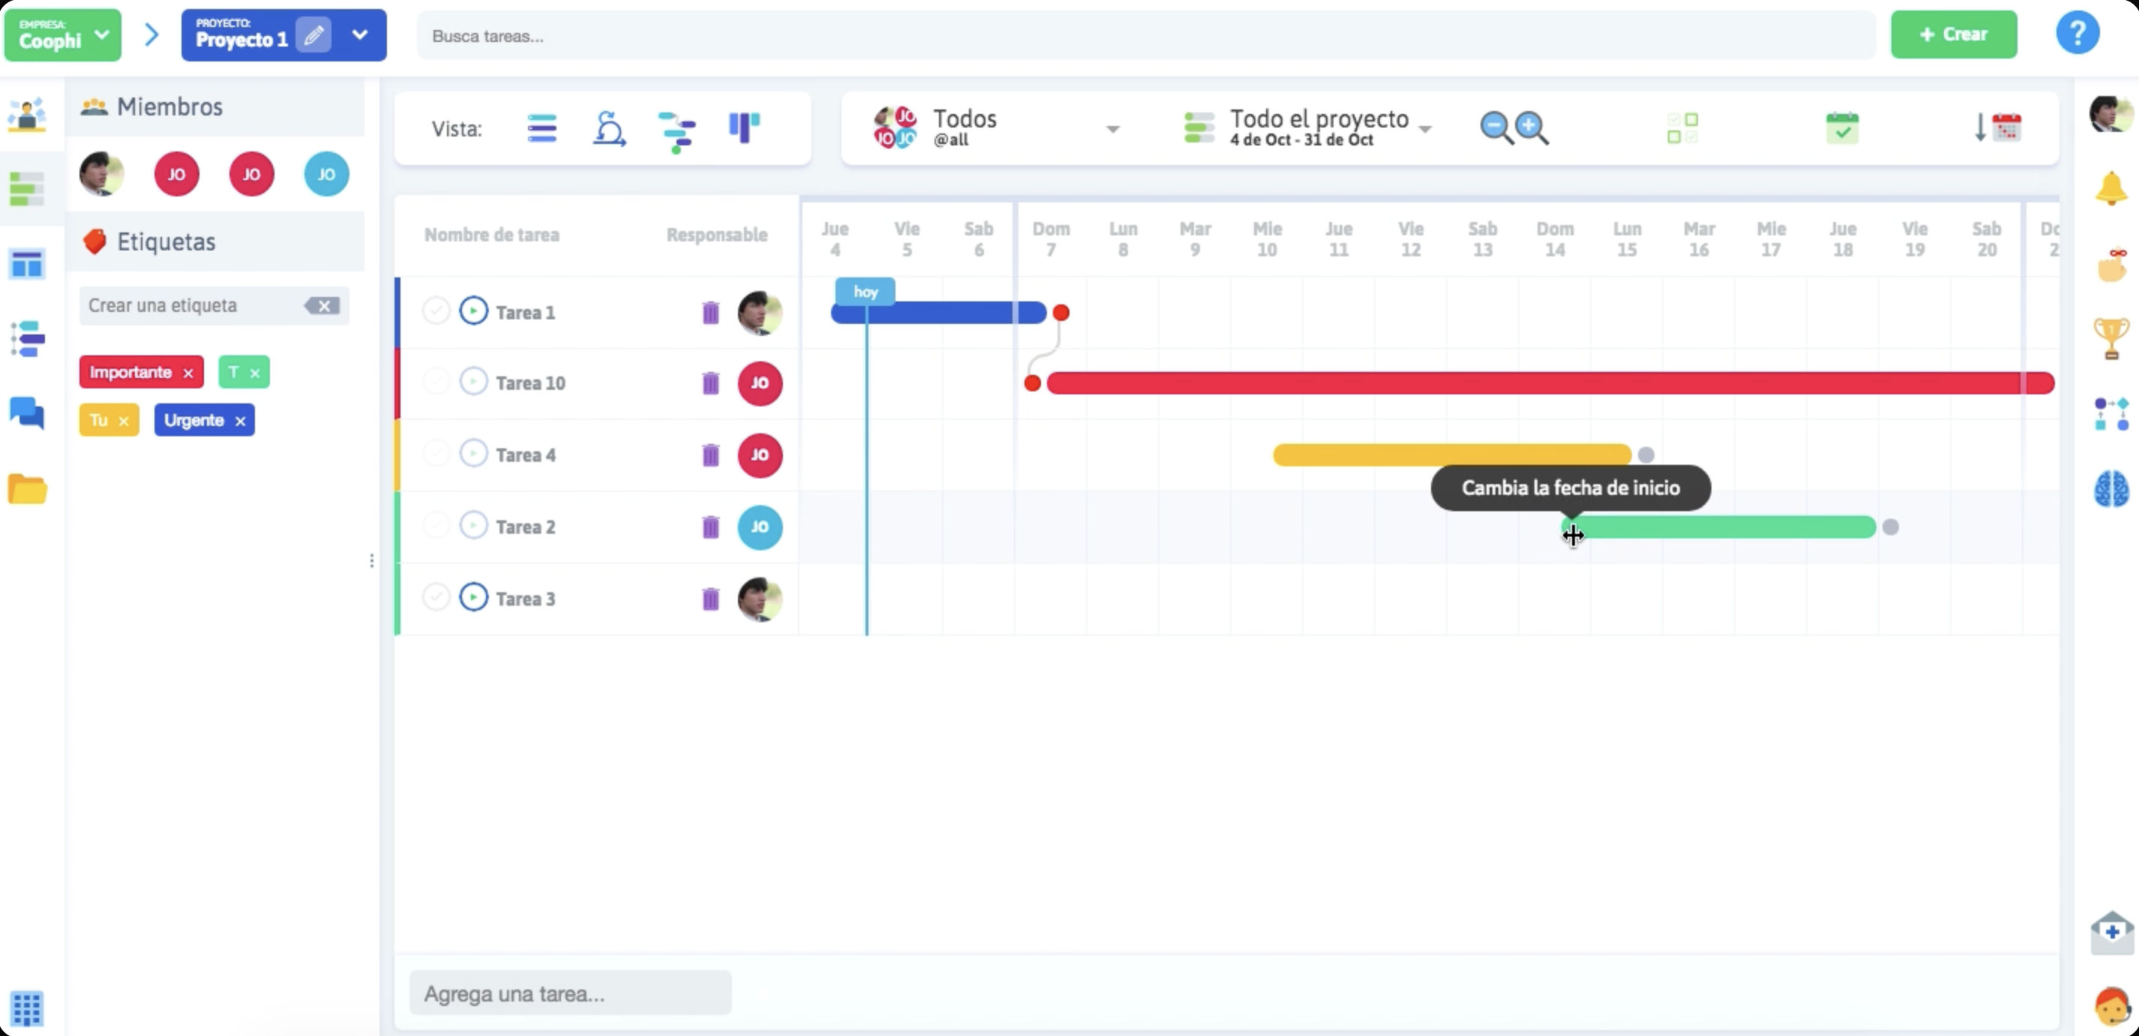
Task: Open the Proyecto 1 project switcher chevron
Action: (x=360, y=35)
